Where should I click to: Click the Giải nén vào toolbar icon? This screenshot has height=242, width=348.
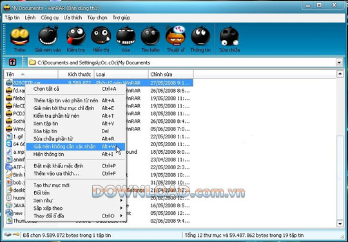(x=48, y=35)
